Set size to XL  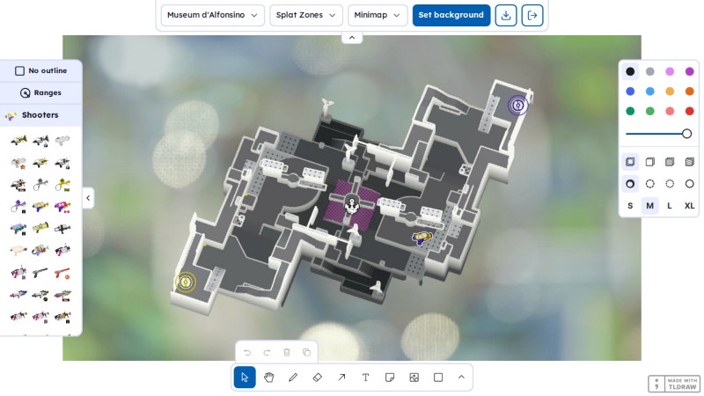(690, 206)
